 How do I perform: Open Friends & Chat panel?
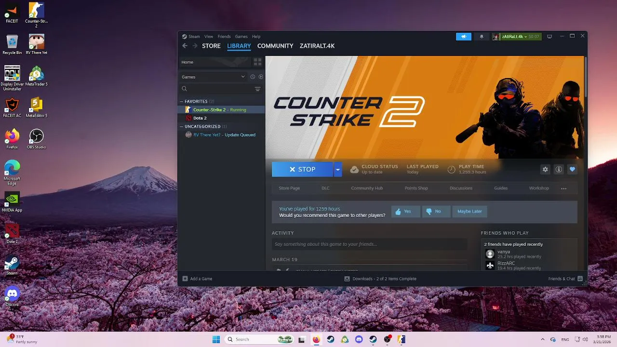pyautogui.click(x=565, y=279)
